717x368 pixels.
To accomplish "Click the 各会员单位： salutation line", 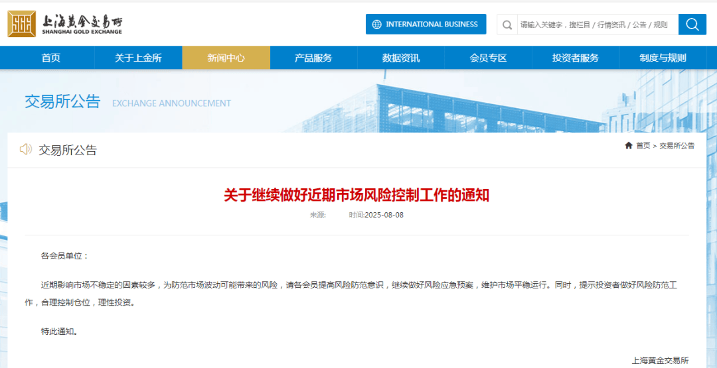I will (65, 256).
